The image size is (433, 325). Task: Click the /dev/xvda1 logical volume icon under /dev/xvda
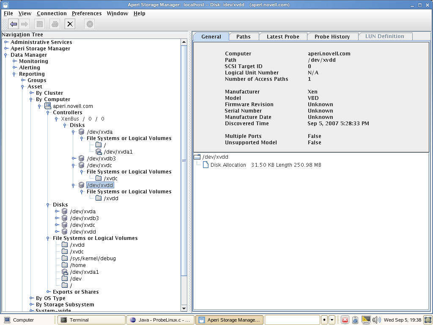[x=99, y=151]
